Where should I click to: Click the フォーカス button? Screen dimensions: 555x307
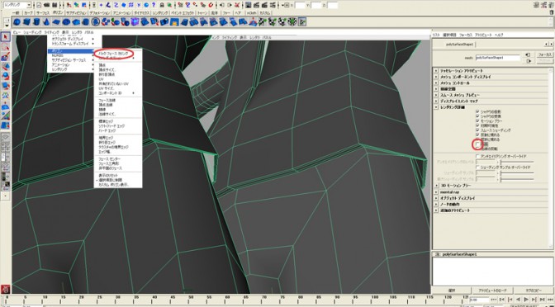tap(544, 54)
